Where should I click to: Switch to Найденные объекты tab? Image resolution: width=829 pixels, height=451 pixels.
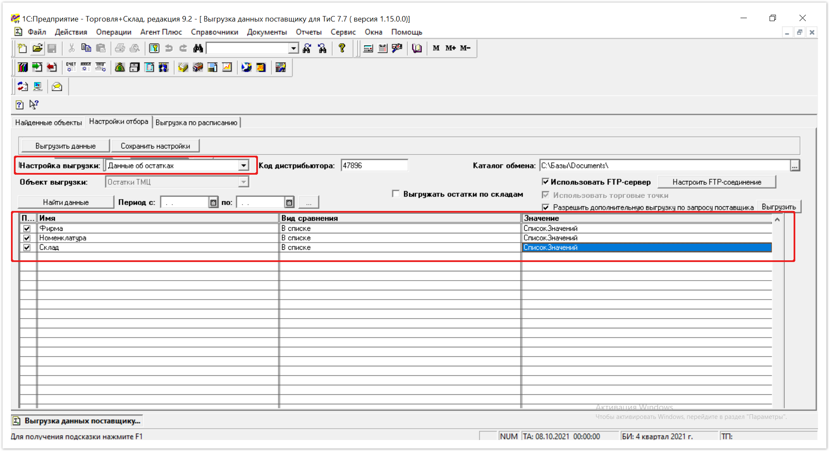click(48, 122)
